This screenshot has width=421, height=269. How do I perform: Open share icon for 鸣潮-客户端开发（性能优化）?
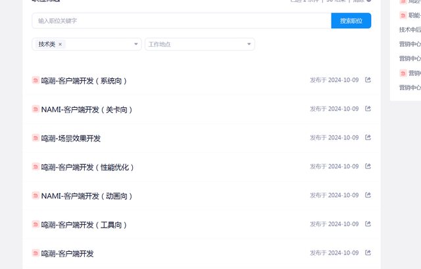coord(368,167)
